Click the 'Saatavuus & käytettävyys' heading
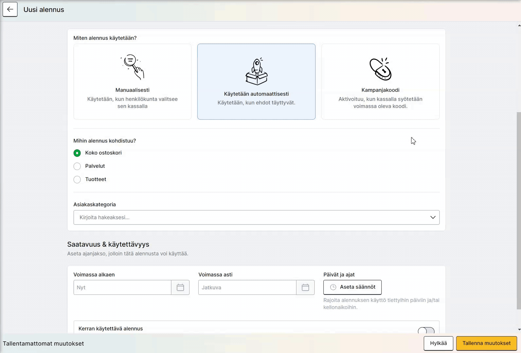Viewport: 521px width, 353px height. 108,244
